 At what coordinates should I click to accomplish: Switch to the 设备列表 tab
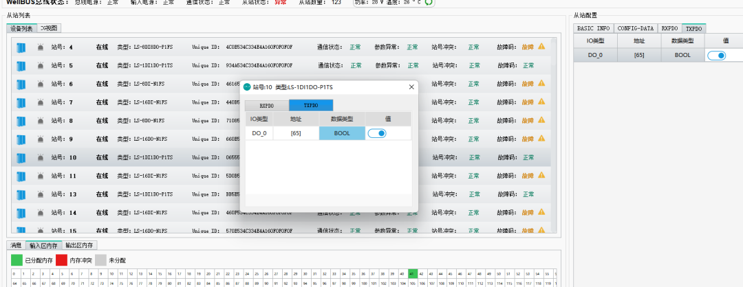coord(22,28)
